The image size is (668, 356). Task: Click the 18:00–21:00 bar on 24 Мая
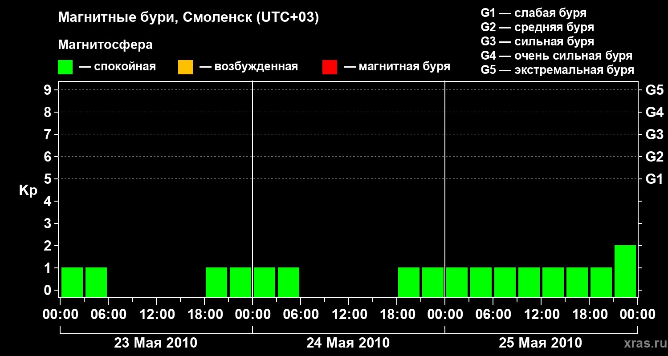409,282
